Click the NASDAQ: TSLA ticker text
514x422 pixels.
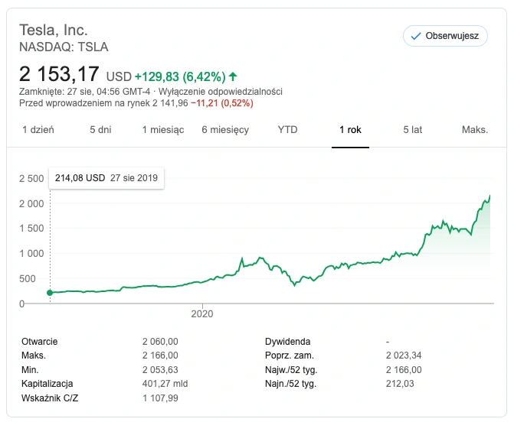coord(64,47)
